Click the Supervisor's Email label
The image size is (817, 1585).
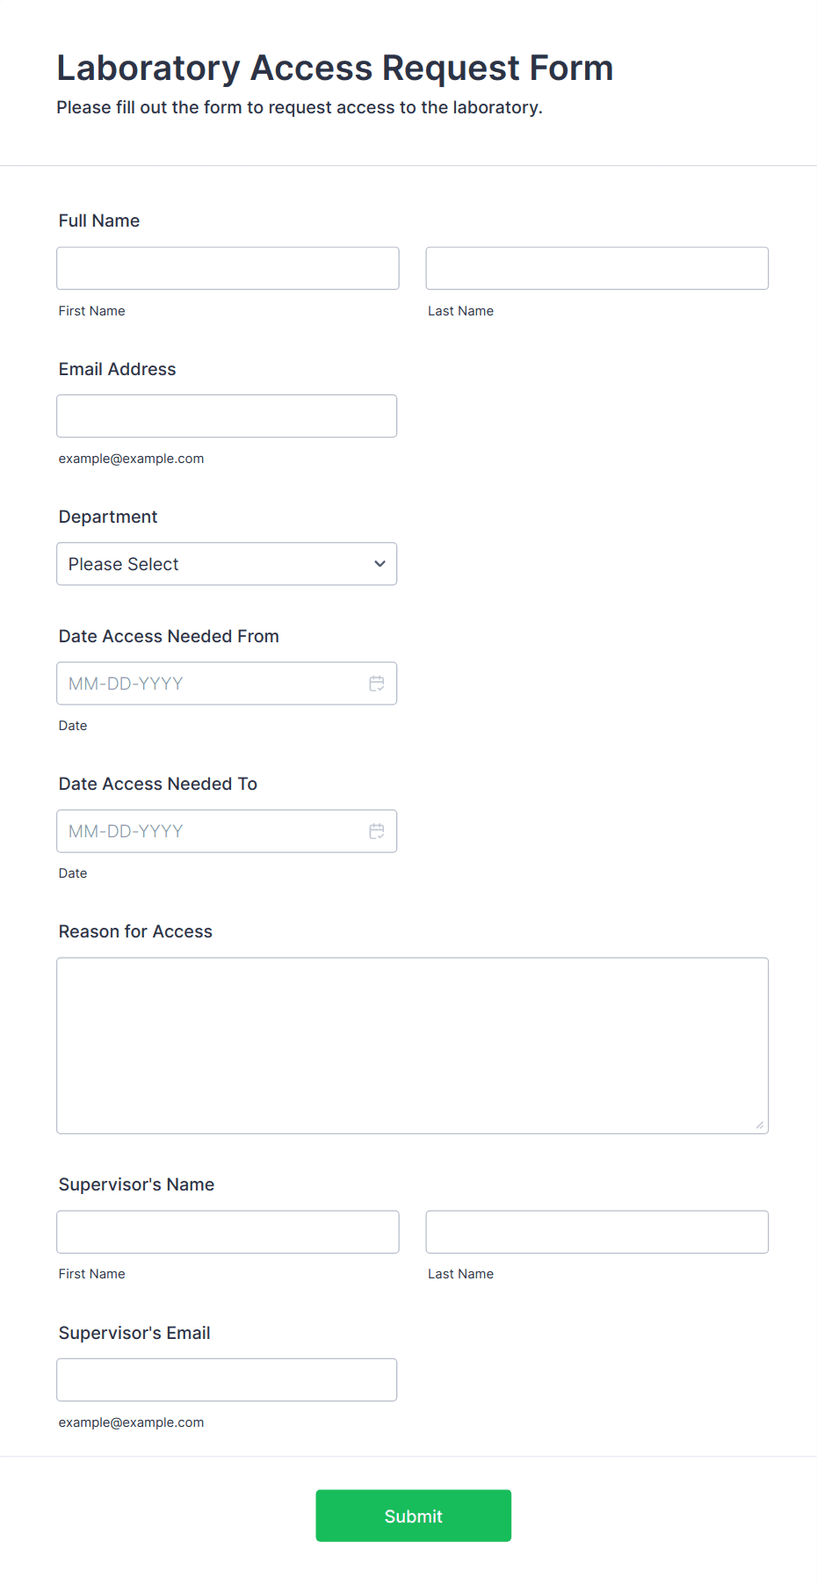pyautogui.click(x=134, y=1333)
